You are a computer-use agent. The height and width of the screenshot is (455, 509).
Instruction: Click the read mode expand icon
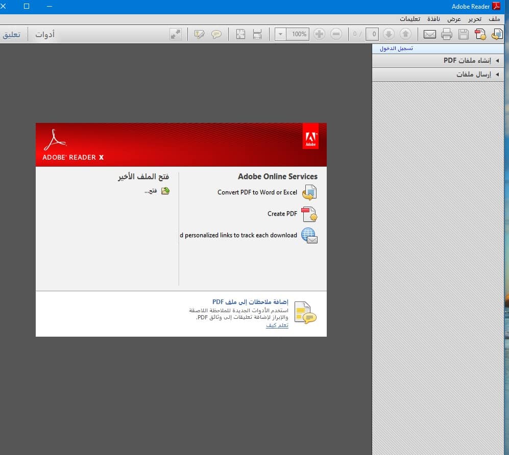176,34
